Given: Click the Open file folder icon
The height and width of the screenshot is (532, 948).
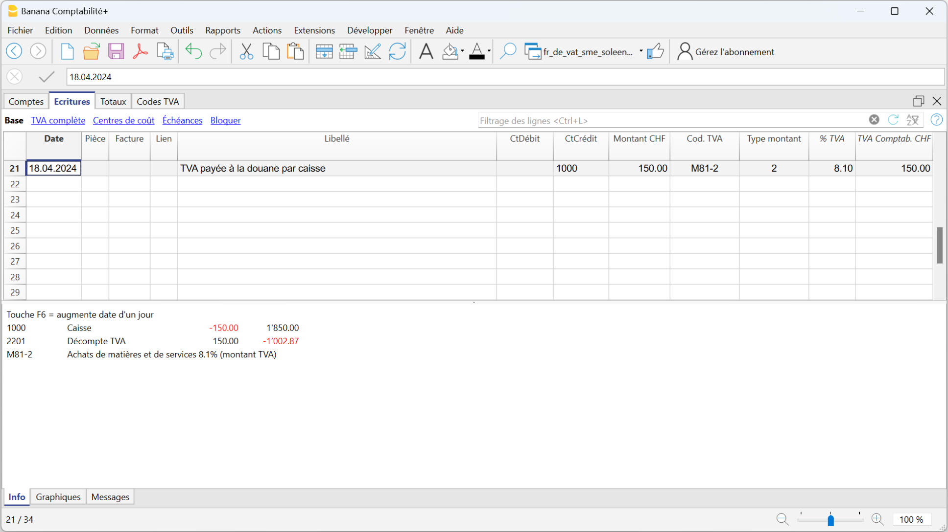Looking at the screenshot, I should [x=91, y=51].
